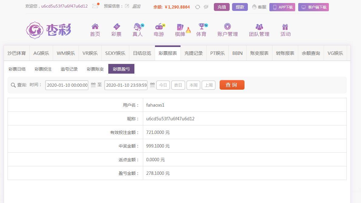This screenshot has height=203, width=361.
Task: Open the 体育 trophy icon
Action: (x=201, y=27)
